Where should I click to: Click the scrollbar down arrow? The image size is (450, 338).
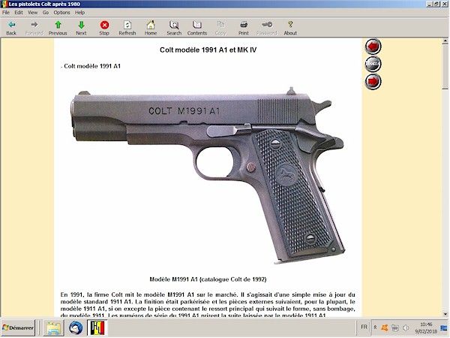tap(445, 314)
